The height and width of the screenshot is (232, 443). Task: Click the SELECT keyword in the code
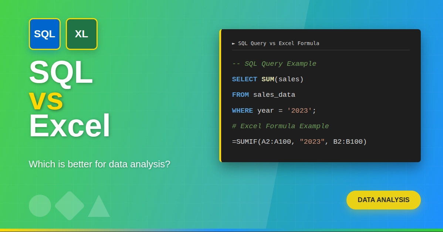[x=244, y=79]
